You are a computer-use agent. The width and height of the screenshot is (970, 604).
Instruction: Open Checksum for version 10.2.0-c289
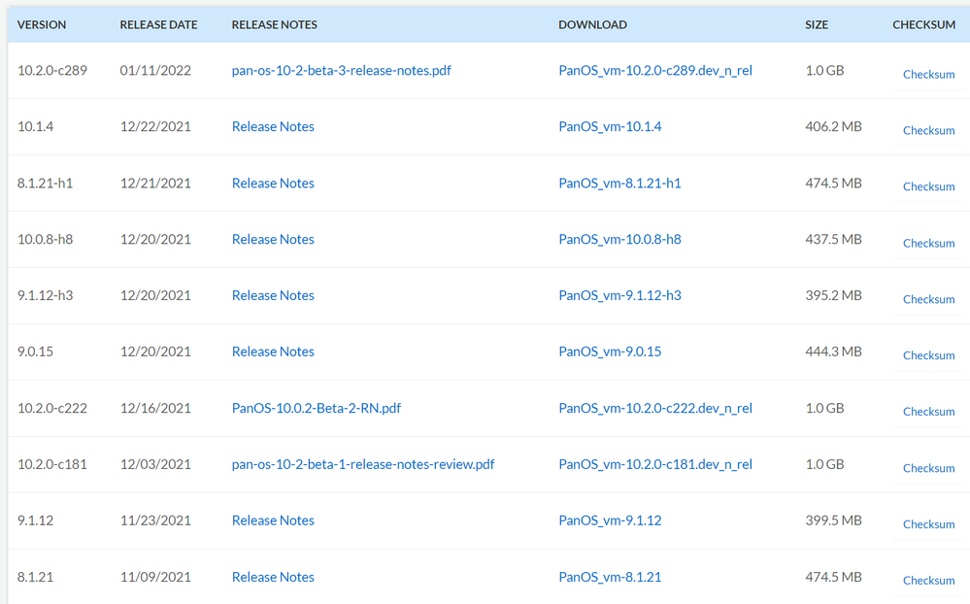coord(928,75)
